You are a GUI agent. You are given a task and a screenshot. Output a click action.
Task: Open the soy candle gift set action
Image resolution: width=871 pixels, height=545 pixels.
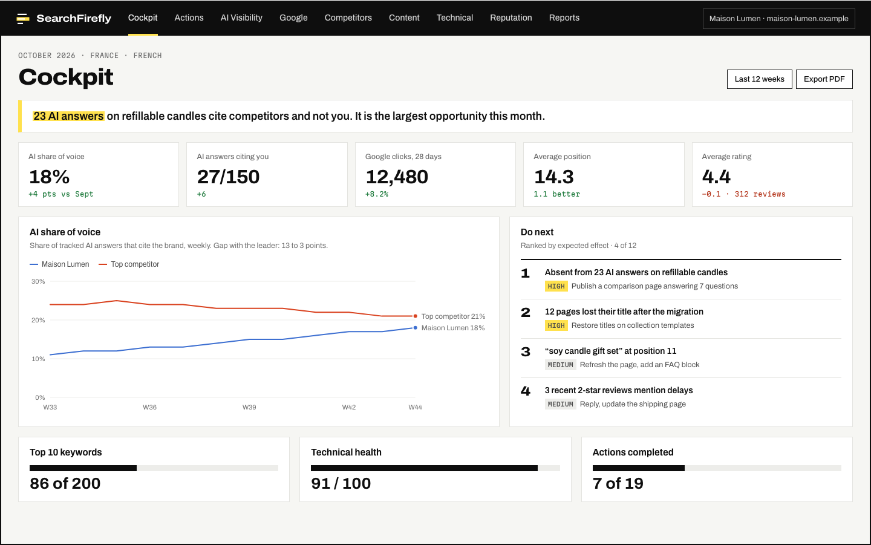[681, 358]
